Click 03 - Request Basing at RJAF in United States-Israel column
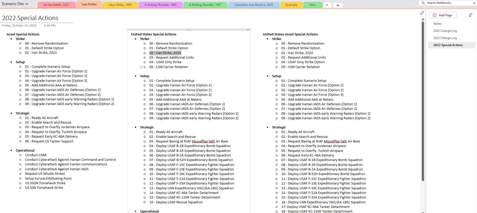Image resolution: width=477 pixels, height=213 pixels. 321,141
